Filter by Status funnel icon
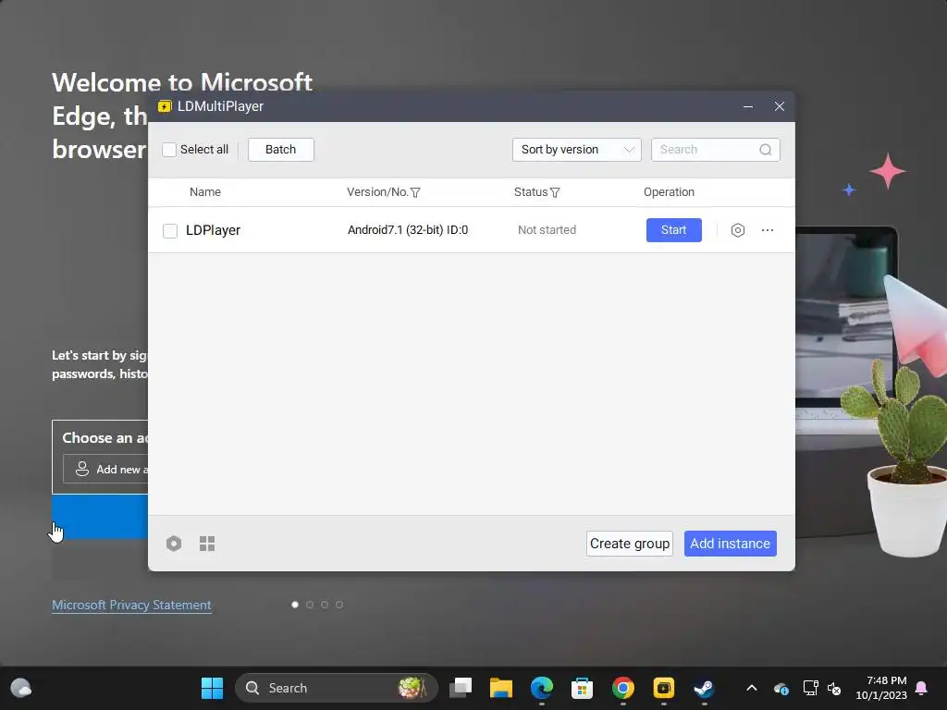Viewport: 947px width, 710px height. [x=555, y=192]
